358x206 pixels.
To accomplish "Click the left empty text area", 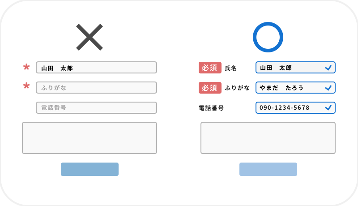I will click(89, 138).
